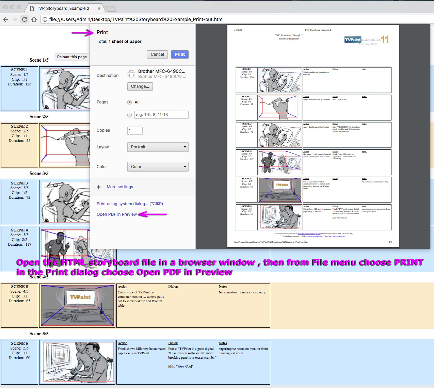The height and width of the screenshot is (388, 434).
Task: Click the 'Total: 1 sheet of paper' text
Action: point(119,42)
